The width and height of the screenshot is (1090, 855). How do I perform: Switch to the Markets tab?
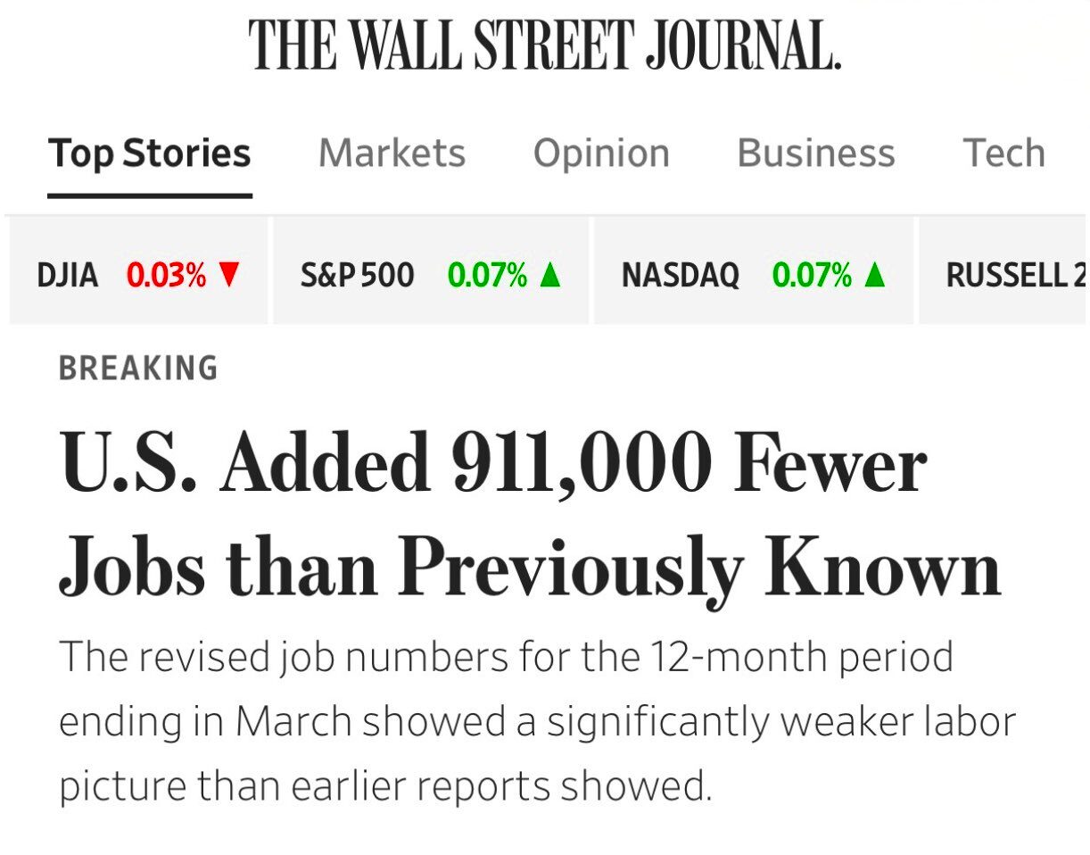tap(392, 154)
